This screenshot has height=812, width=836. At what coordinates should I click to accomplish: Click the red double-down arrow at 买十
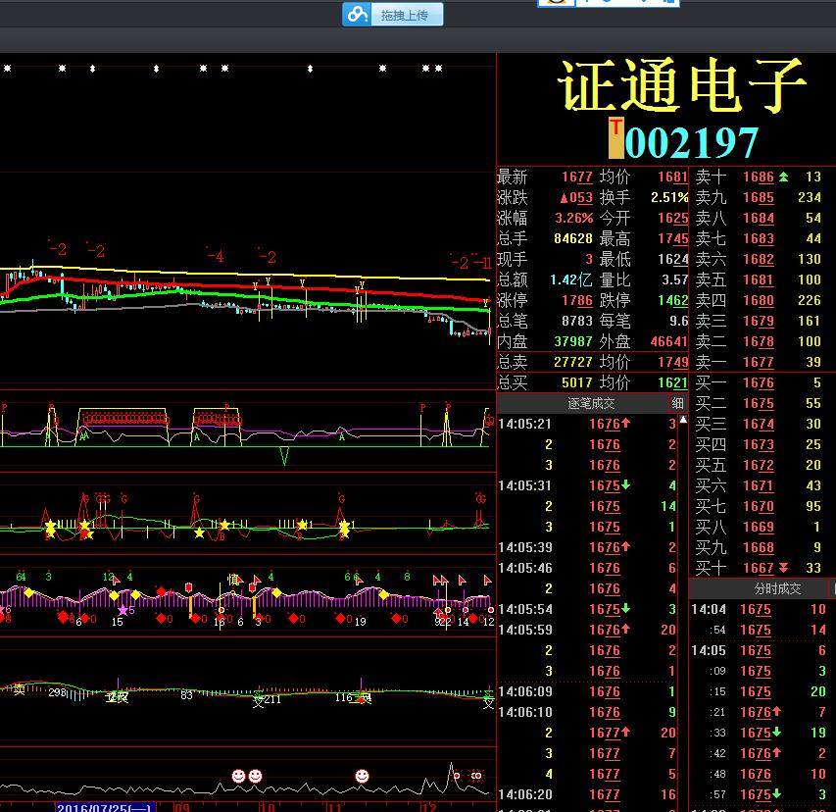(783, 568)
